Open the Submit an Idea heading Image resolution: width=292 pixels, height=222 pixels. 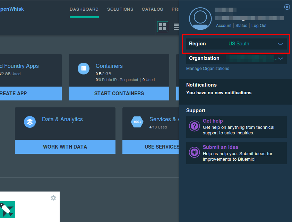point(220,147)
